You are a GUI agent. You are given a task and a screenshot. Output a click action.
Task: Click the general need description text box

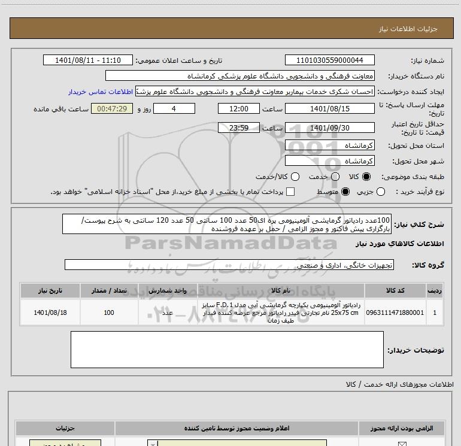pos(227,224)
